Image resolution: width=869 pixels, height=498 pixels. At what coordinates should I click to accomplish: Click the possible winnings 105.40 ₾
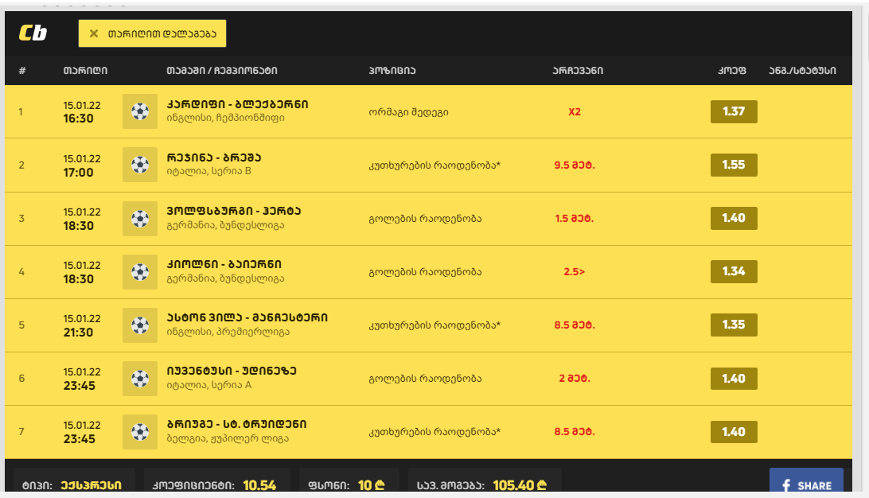pos(520,485)
